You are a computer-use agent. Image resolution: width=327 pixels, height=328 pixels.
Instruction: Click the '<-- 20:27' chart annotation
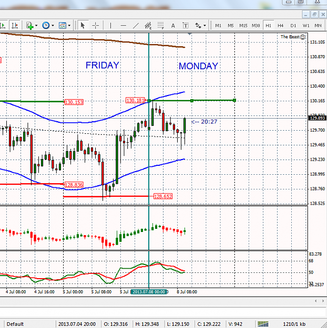coord(204,122)
